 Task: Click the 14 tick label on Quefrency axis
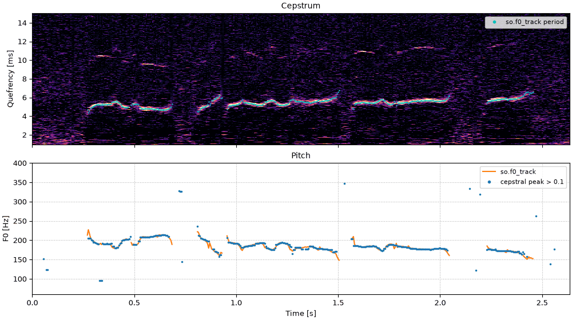[x=23, y=23]
